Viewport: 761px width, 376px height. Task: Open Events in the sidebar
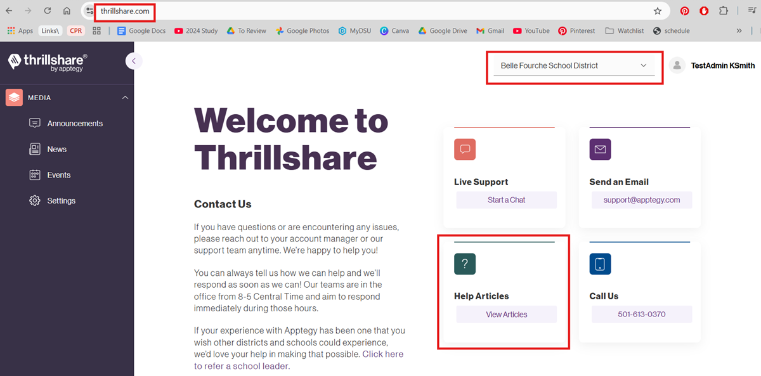tap(50, 175)
